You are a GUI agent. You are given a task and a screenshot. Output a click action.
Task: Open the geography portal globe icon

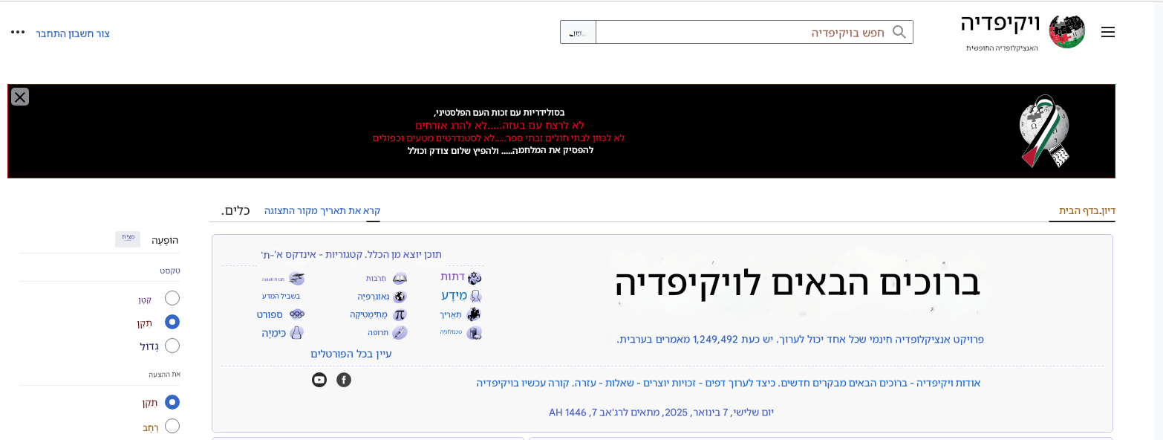click(398, 295)
